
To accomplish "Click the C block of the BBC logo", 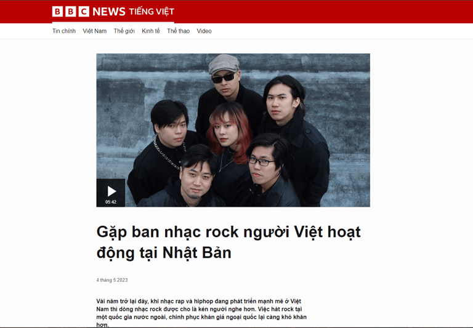I will [x=84, y=12].
